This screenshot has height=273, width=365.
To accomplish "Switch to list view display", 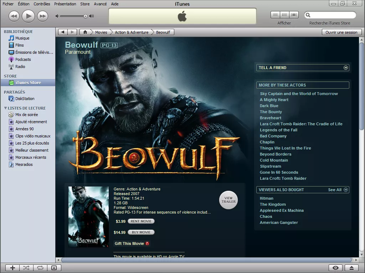I will coord(275,15).
